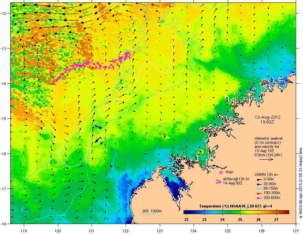Viewport: 303px width, 234px height.
Task: Click the latitude axis label -13
Action: pos(3,48)
